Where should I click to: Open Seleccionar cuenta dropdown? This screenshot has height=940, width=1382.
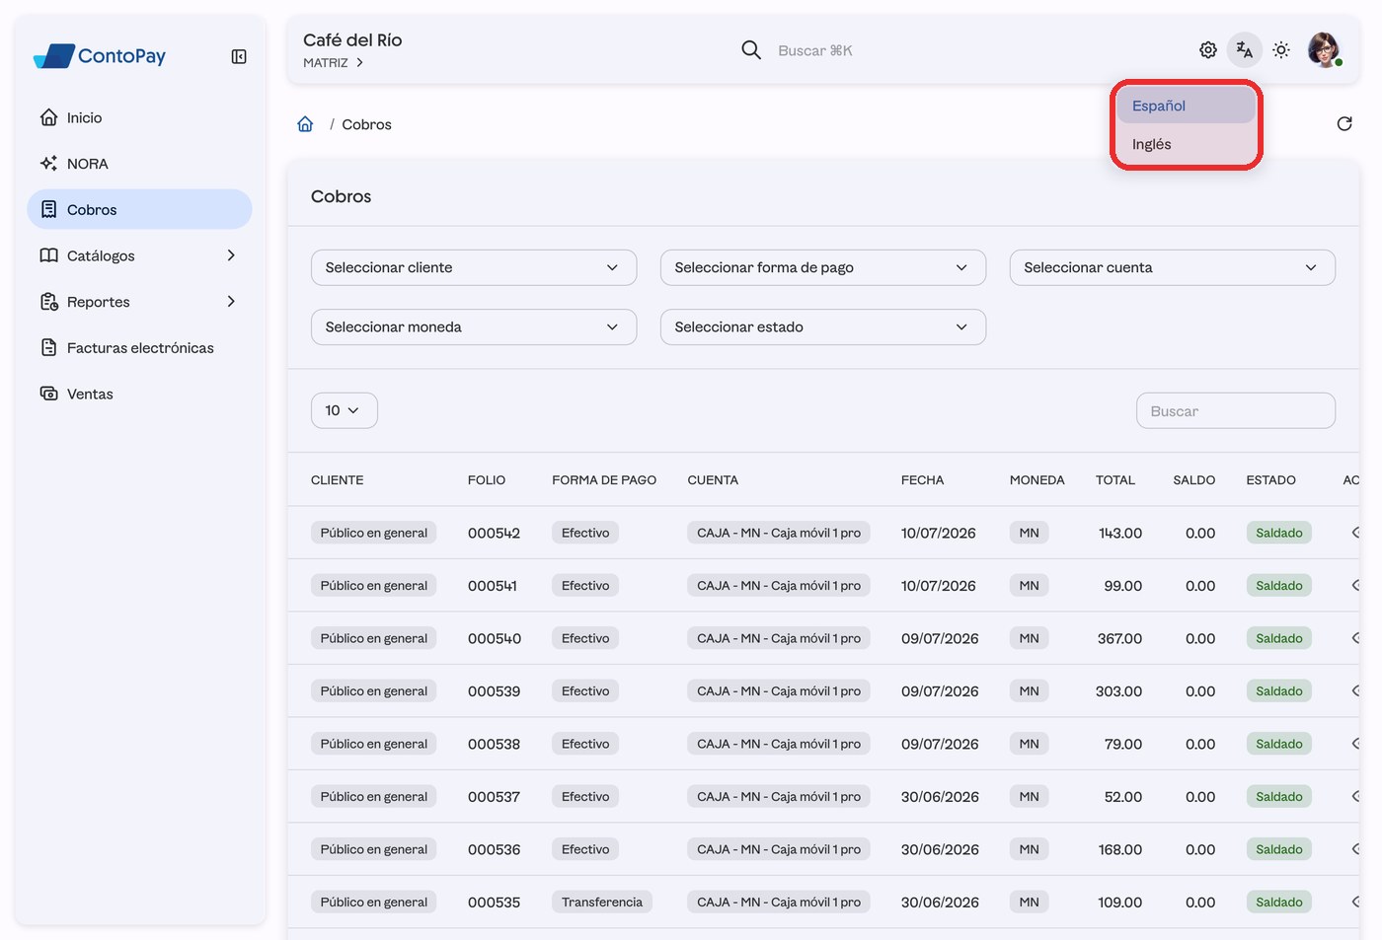[1173, 267]
